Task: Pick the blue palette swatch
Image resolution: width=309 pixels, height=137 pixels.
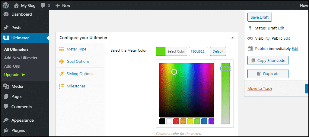Action: pyautogui.click(x=204, y=121)
